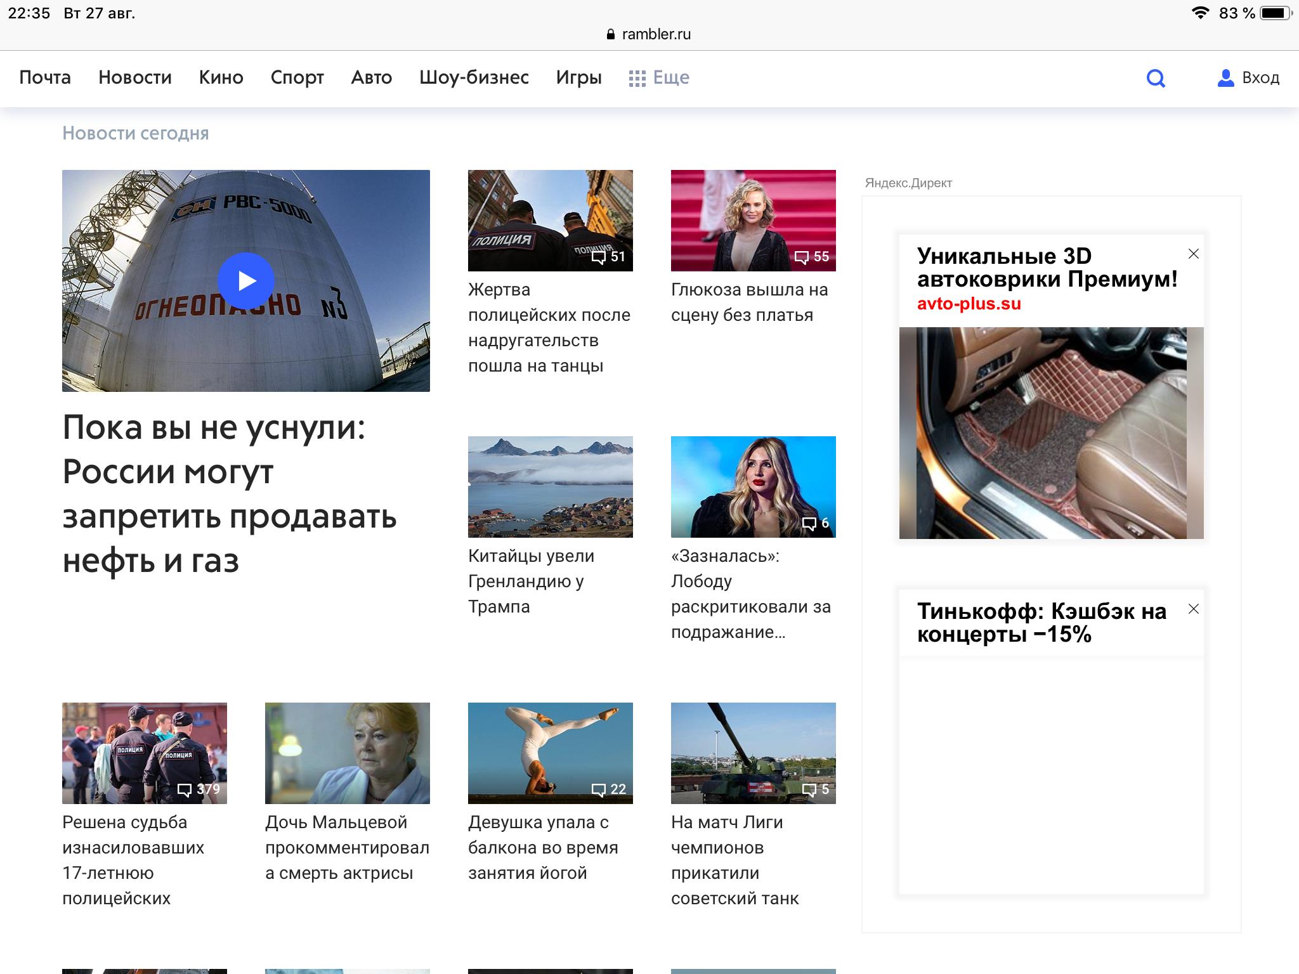The width and height of the screenshot is (1299, 974).
Task: Open comments on yoga balcony story (22)
Action: point(608,789)
